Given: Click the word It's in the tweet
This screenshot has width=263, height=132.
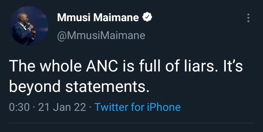Looking at the screenshot, I should point(233,66).
